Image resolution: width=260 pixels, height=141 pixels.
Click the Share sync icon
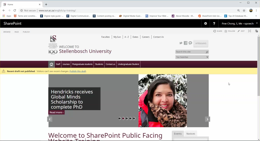215,31
